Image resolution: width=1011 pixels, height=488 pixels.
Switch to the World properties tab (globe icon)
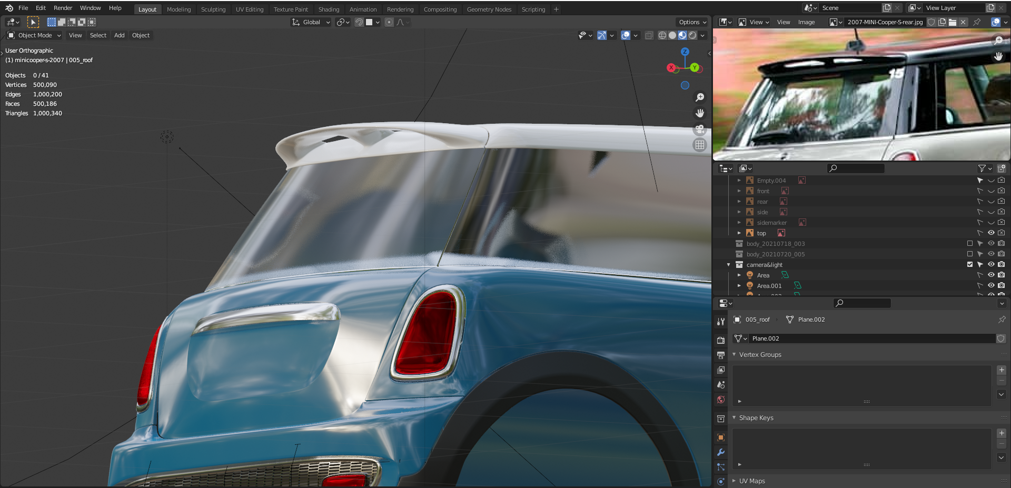[720, 400]
